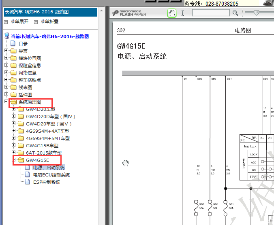This screenshot has height=225, width=274.
Task: Click the 6AT-2015款车型 folder icon
Action: 21,153
